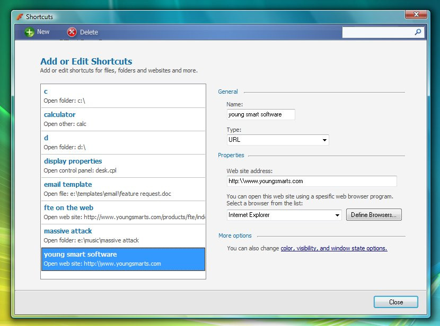Edit the Name input field
Image resolution: width=440 pixels, height=326 pixels.
click(261, 114)
